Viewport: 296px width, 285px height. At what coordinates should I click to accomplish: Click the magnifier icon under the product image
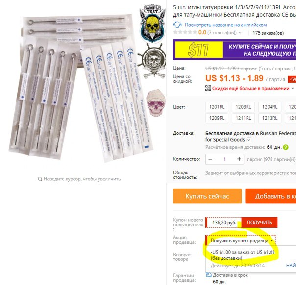[x=40, y=179]
